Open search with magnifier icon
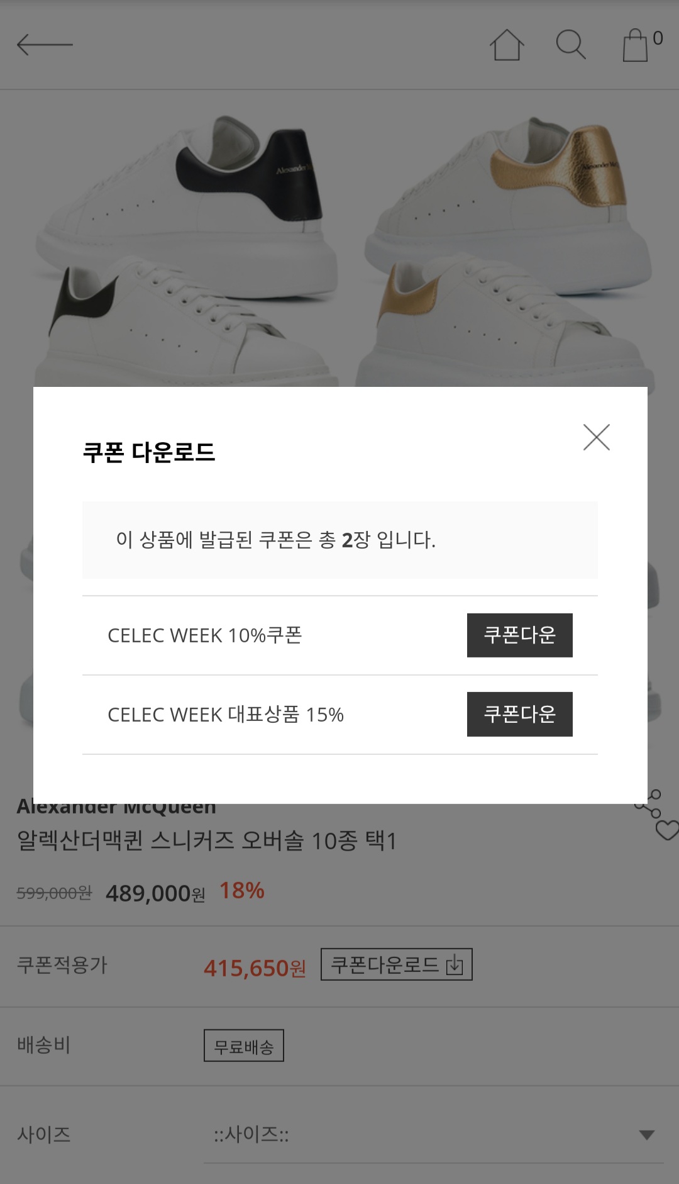Image resolution: width=679 pixels, height=1184 pixels. [x=571, y=45]
